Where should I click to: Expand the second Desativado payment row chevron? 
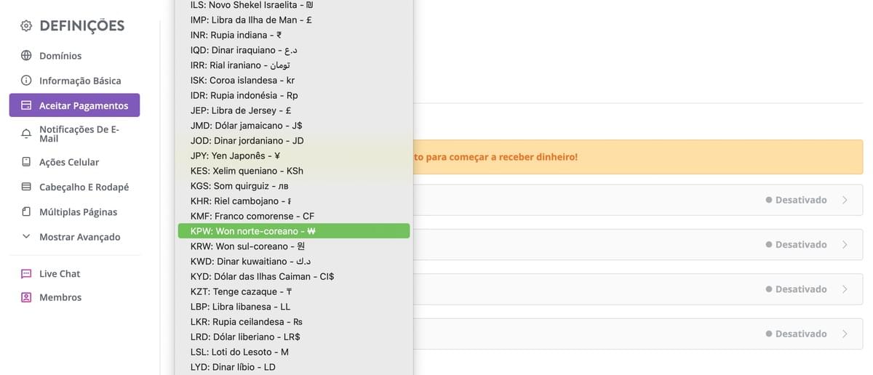pos(845,245)
